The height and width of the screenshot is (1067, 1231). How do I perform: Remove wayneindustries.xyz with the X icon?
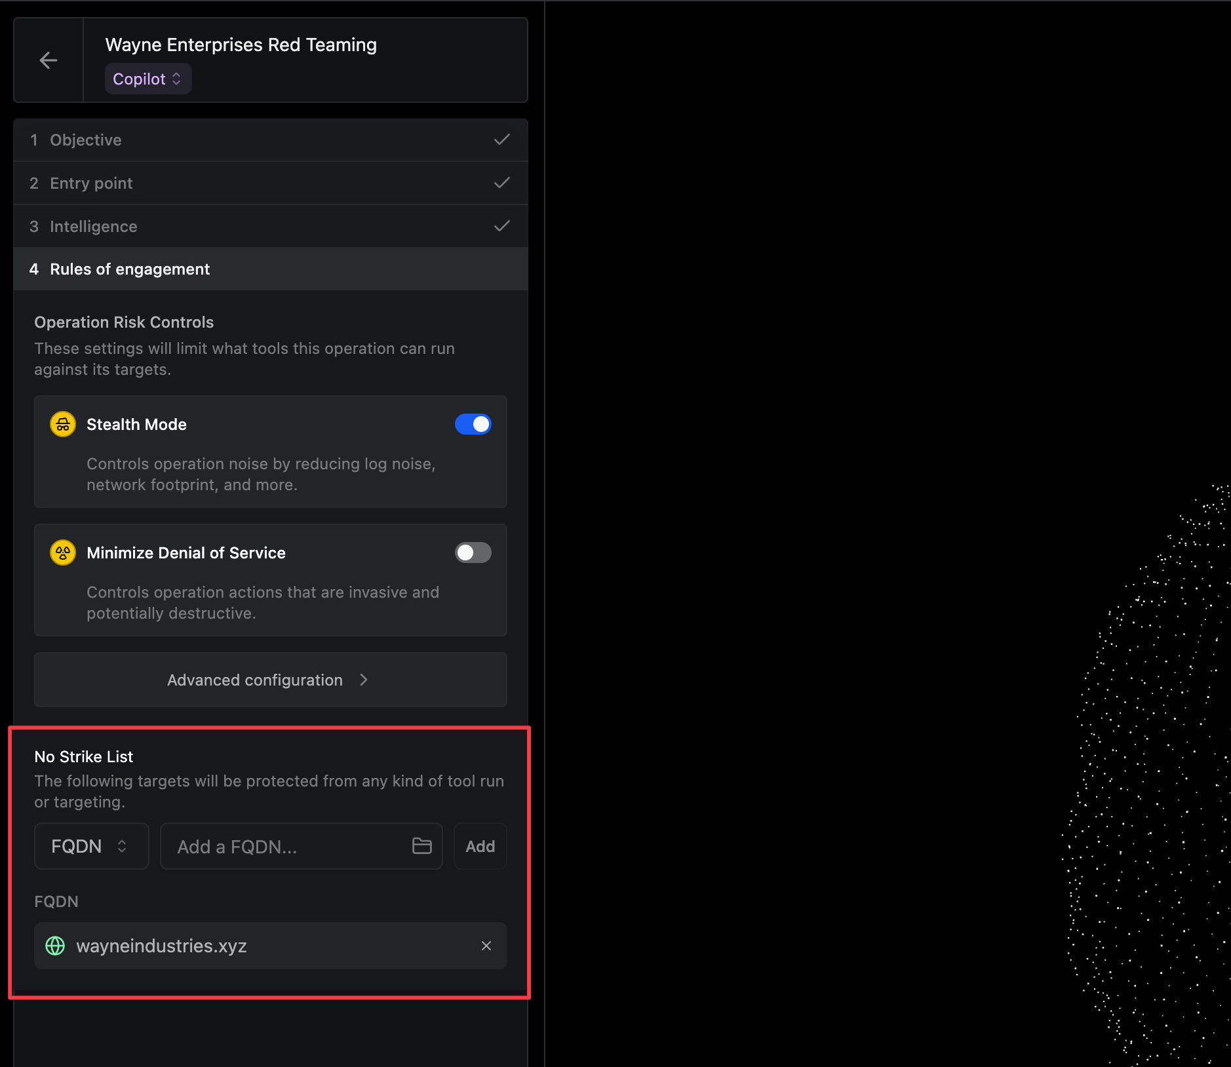point(486,946)
